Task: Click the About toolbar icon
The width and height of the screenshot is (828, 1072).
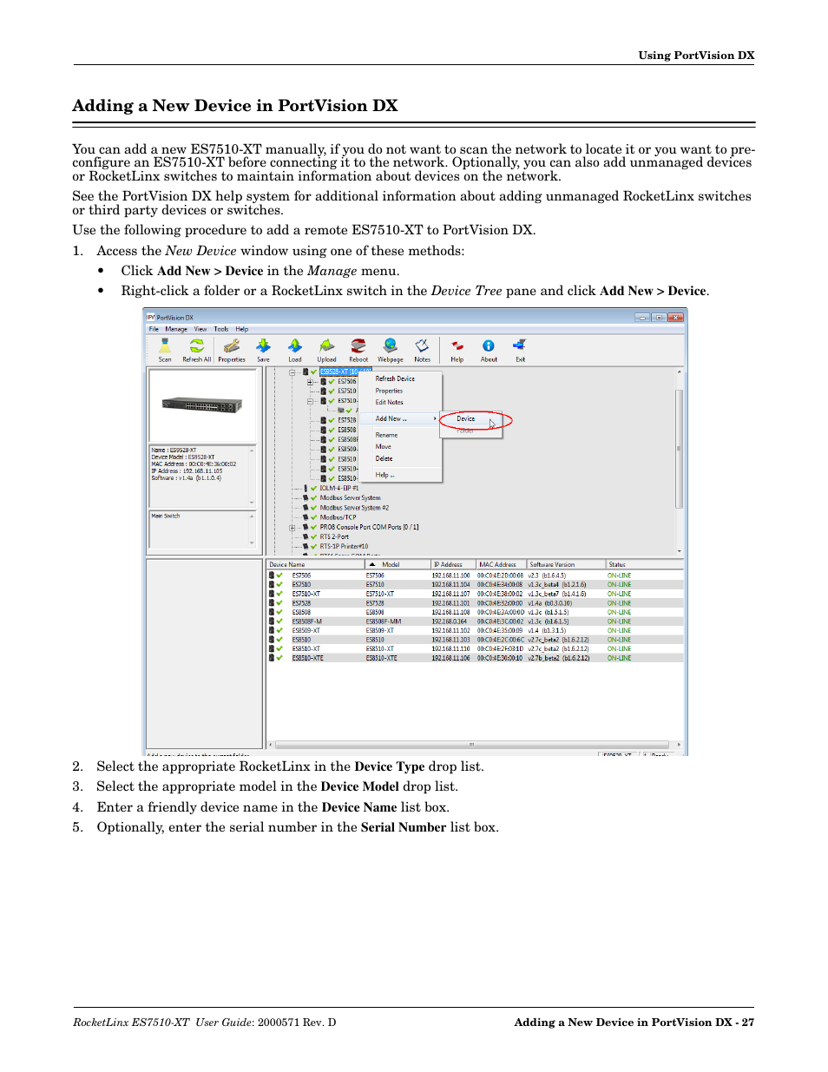Action: (x=489, y=351)
